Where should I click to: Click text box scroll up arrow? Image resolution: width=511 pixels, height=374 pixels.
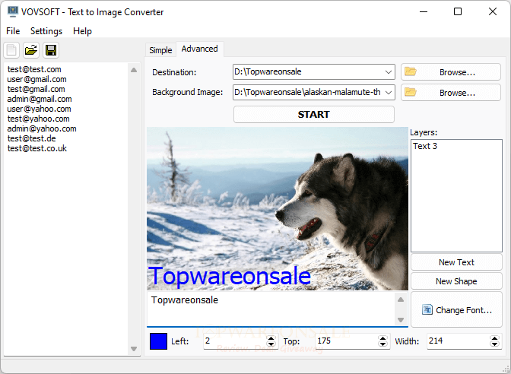pyautogui.click(x=401, y=300)
